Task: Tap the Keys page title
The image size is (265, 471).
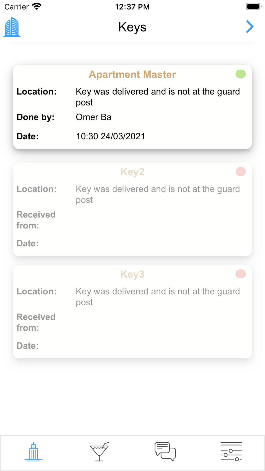Action: (132, 27)
